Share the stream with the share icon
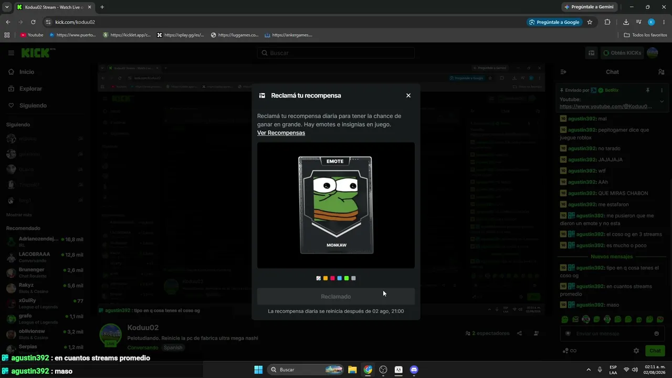Image resolution: width=672 pixels, height=378 pixels. coord(519,333)
